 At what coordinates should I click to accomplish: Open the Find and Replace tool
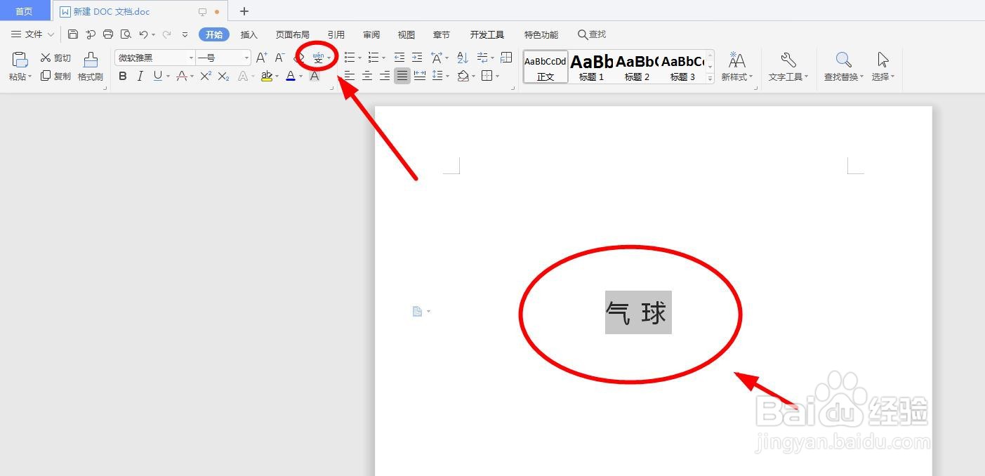coord(842,67)
